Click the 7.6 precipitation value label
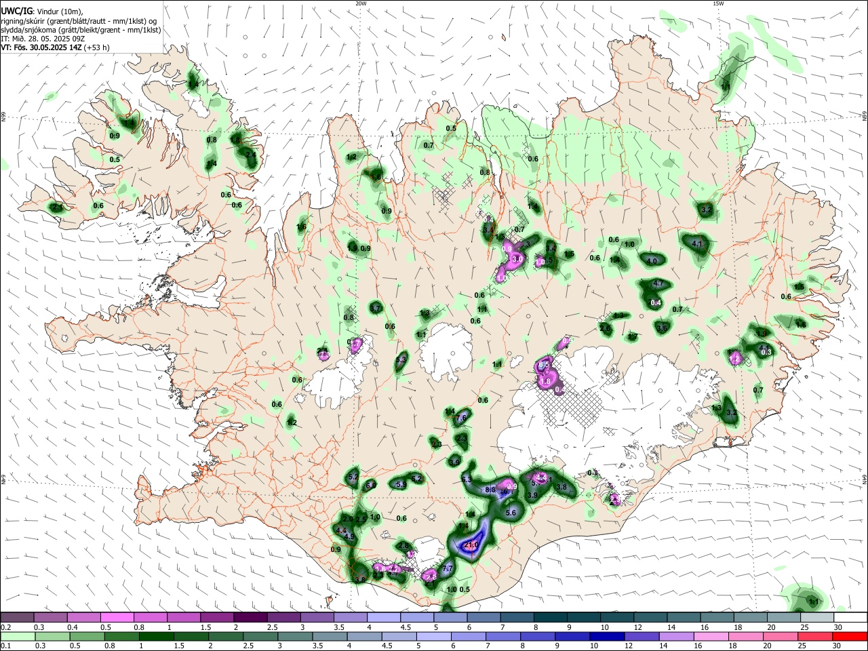 (x=461, y=418)
